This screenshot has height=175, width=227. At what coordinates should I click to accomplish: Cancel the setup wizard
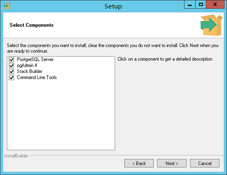click(x=205, y=163)
